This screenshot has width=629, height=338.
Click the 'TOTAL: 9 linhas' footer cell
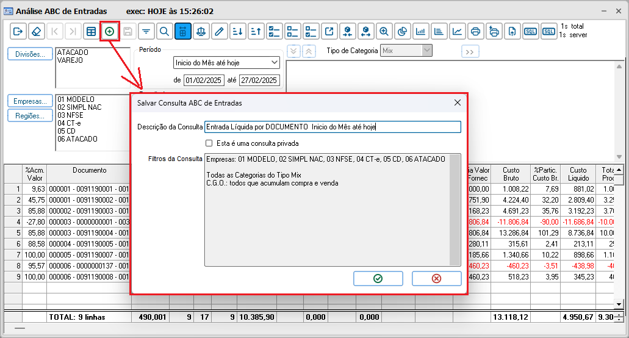point(89,317)
